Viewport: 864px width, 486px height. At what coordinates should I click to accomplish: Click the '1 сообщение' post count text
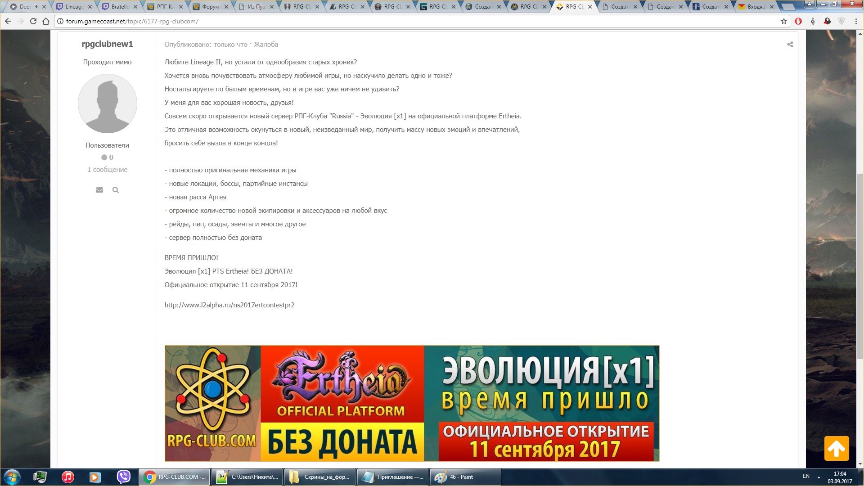[x=107, y=170]
